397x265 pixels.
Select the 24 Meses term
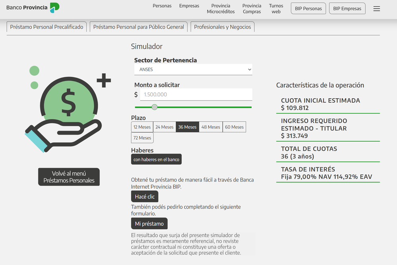point(164,127)
